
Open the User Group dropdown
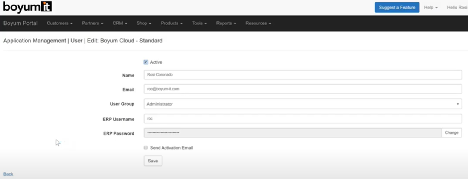coord(303,104)
